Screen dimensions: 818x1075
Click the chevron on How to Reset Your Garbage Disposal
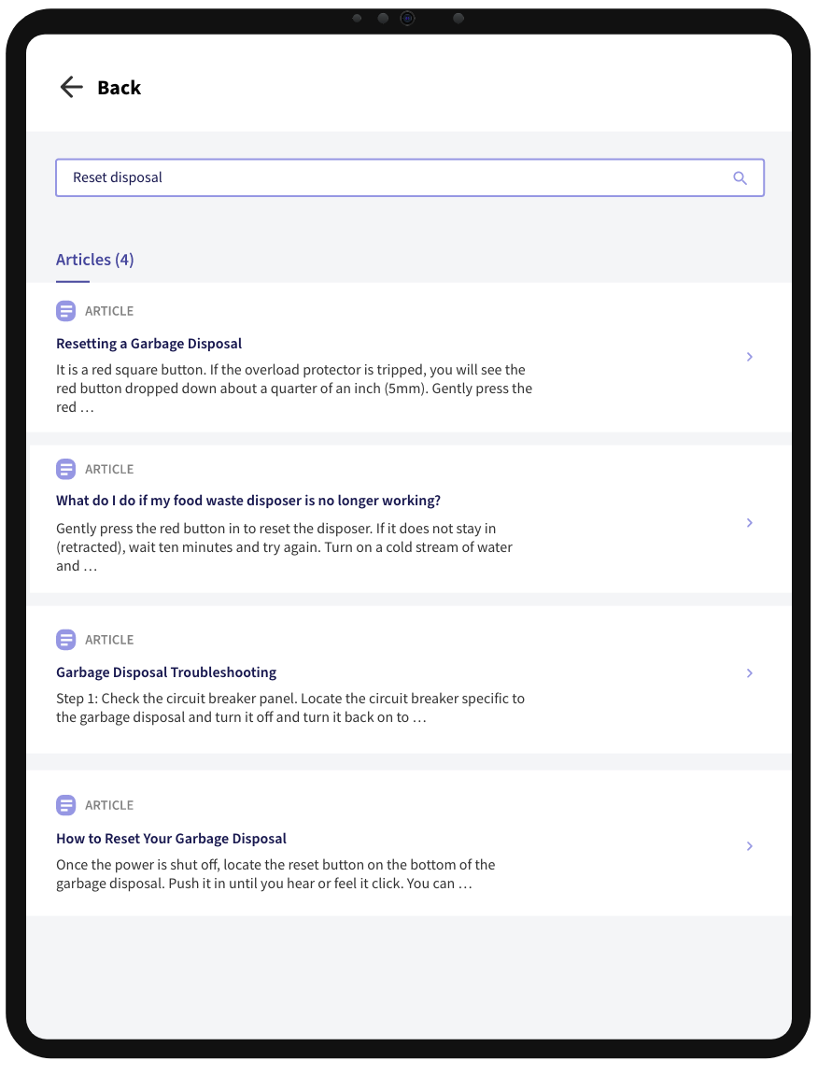coord(749,845)
